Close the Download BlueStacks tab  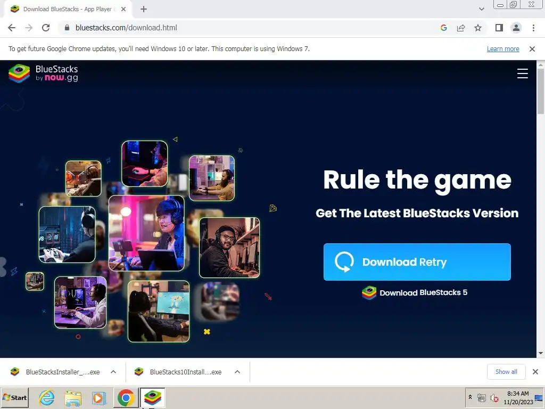click(x=123, y=9)
